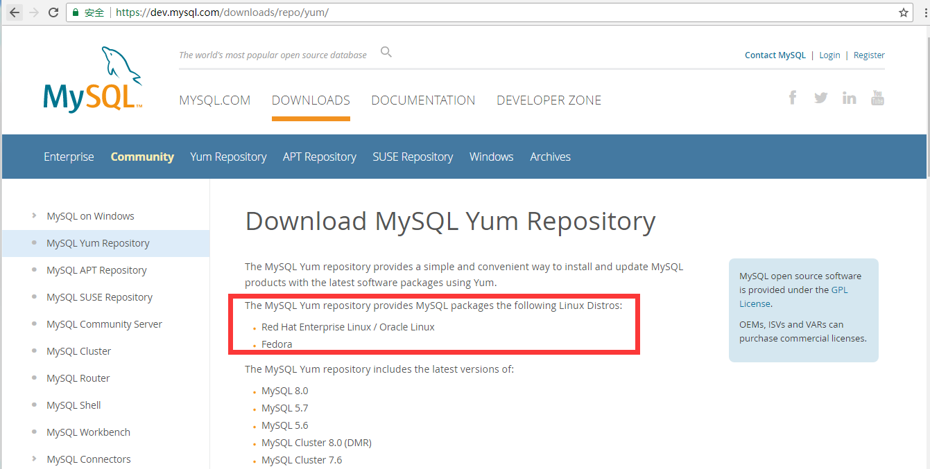Image resolution: width=930 pixels, height=469 pixels.
Task: Click the Fedora list item
Action: pos(277,344)
